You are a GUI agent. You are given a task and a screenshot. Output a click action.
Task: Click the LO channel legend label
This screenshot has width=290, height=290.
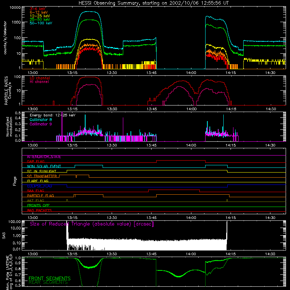point(40,78)
